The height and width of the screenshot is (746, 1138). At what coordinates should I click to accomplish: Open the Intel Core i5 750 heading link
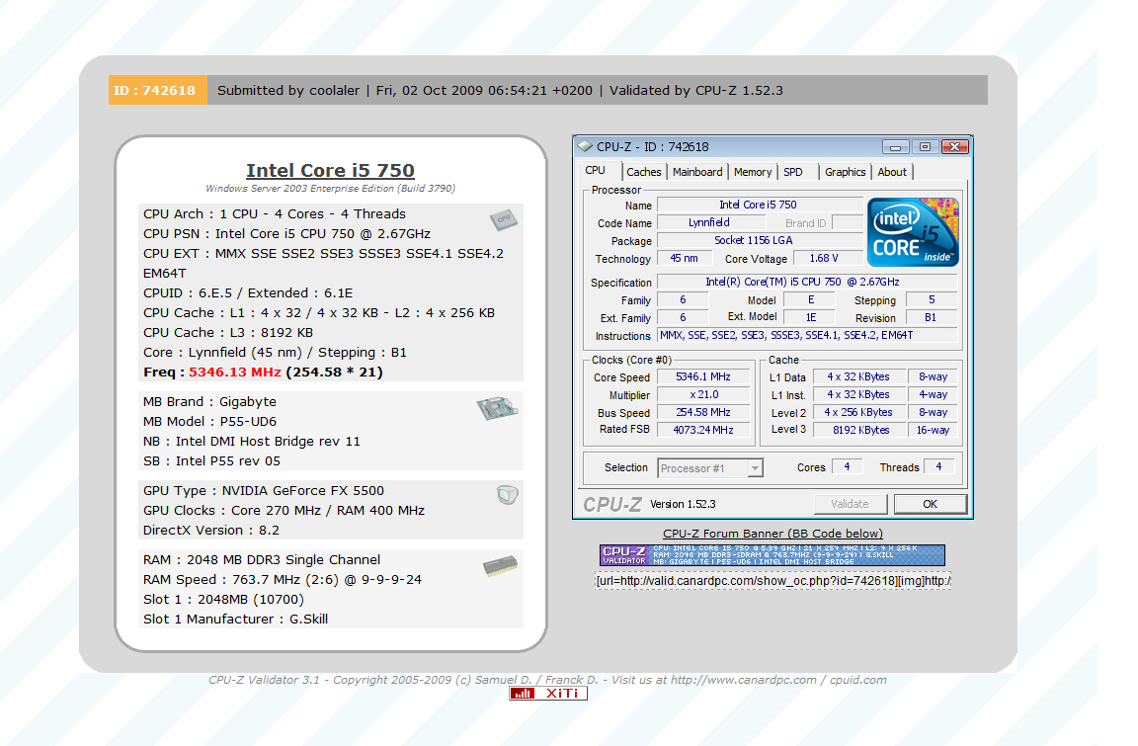pyautogui.click(x=330, y=171)
